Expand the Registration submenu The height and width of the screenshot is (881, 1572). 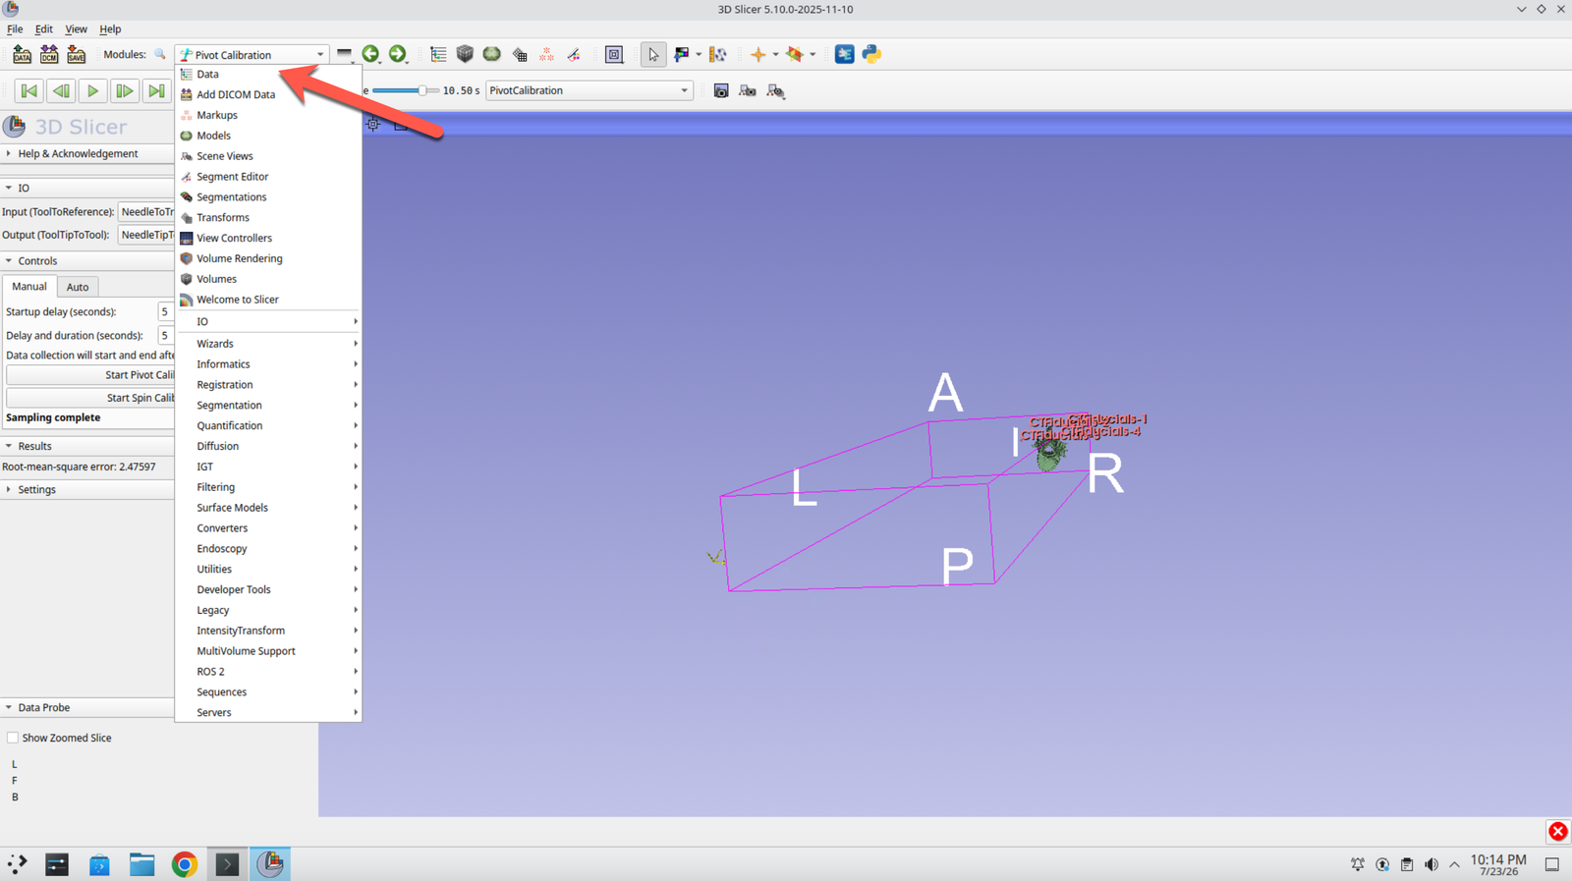click(x=268, y=385)
